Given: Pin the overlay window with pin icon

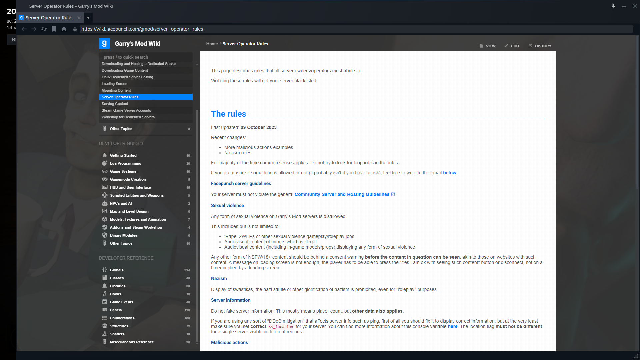Looking at the screenshot, I should click(613, 6).
